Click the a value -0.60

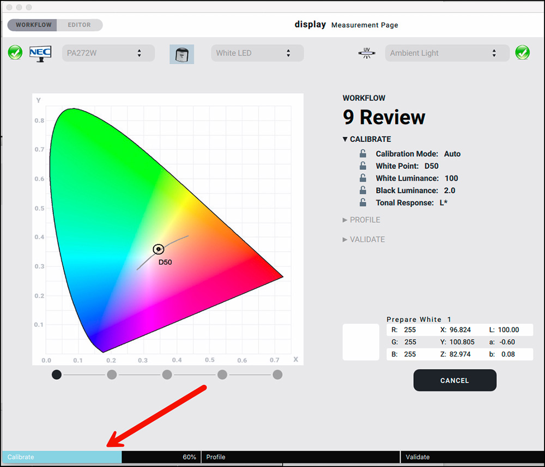pos(507,342)
